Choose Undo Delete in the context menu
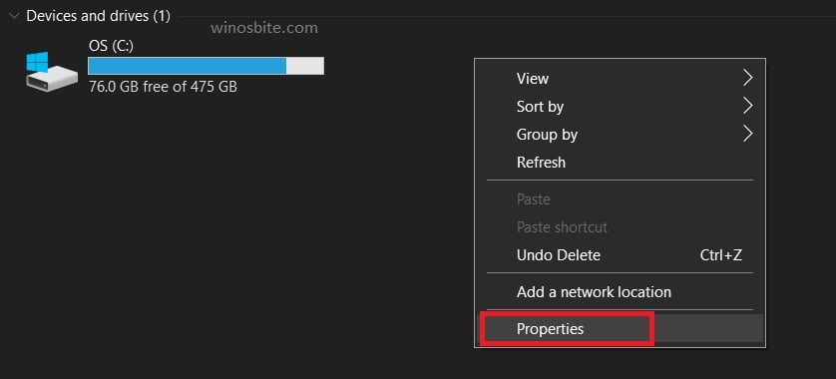836x379 pixels. tap(620, 254)
